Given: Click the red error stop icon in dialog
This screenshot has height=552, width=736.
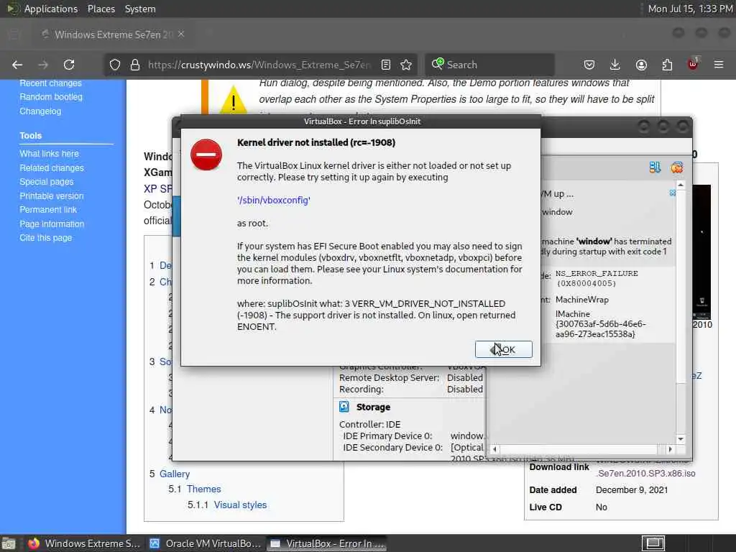Looking at the screenshot, I should click(x=206, y=155).
